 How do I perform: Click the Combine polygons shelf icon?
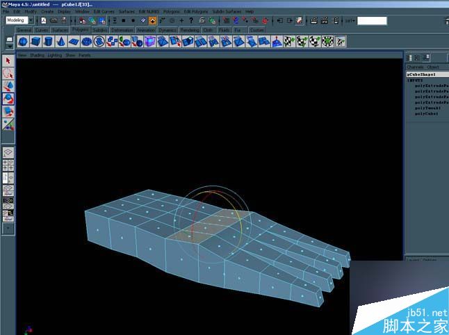coord(112,42)
